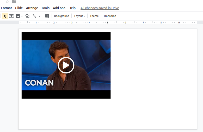
Task: Add a comment with the toolbar icon
Action: (x=47, y=16)
